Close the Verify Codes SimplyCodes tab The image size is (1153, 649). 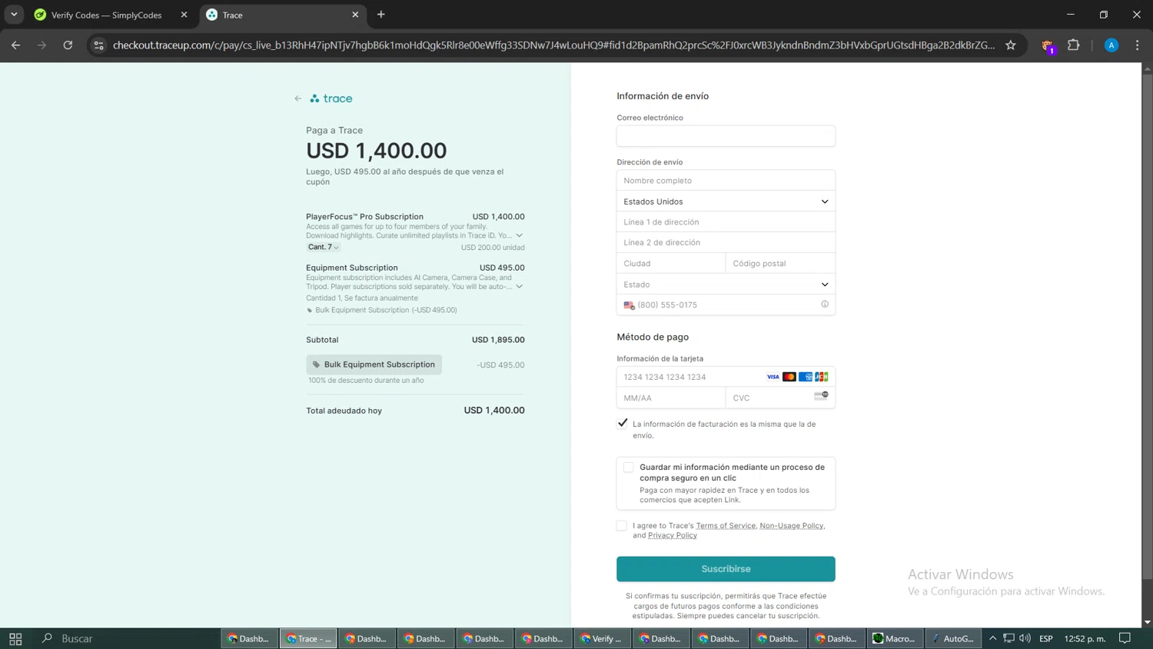point(184,15)
